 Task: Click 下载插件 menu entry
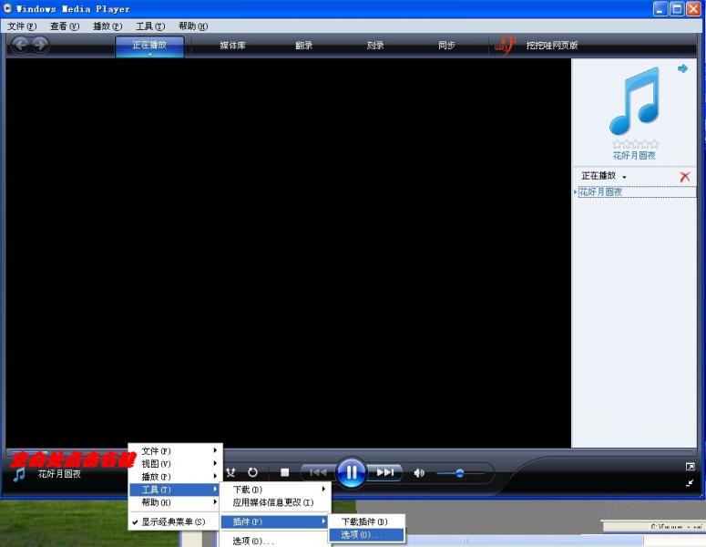coord(365,521)
